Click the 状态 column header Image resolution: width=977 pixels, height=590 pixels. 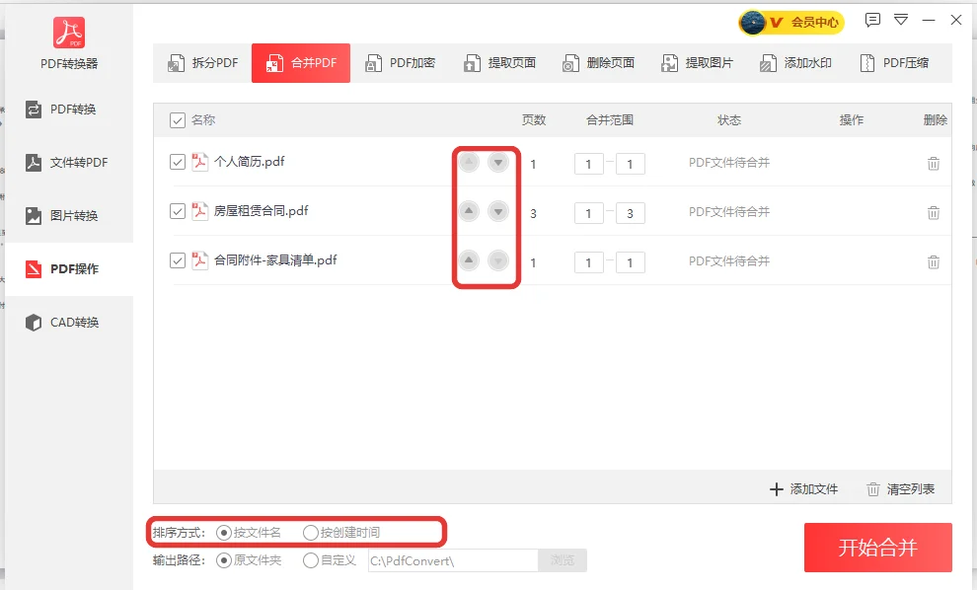click(729, 120)
